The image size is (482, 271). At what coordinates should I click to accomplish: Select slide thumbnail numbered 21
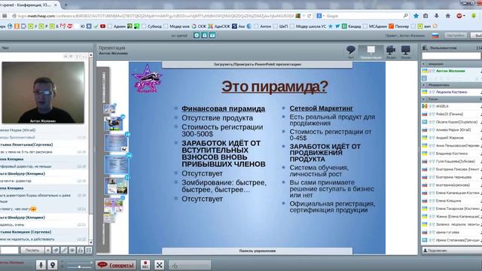coord(116,186)
